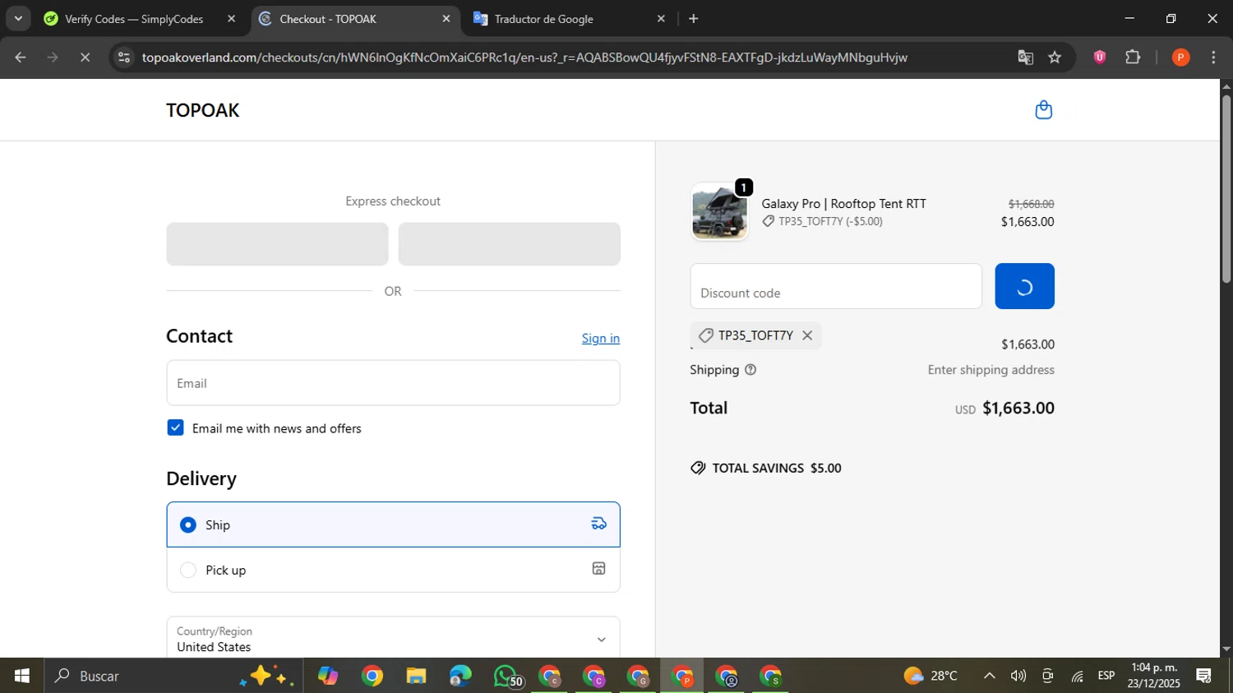
Task: Open a new browser tab
Action: click(x=694, y=19)
